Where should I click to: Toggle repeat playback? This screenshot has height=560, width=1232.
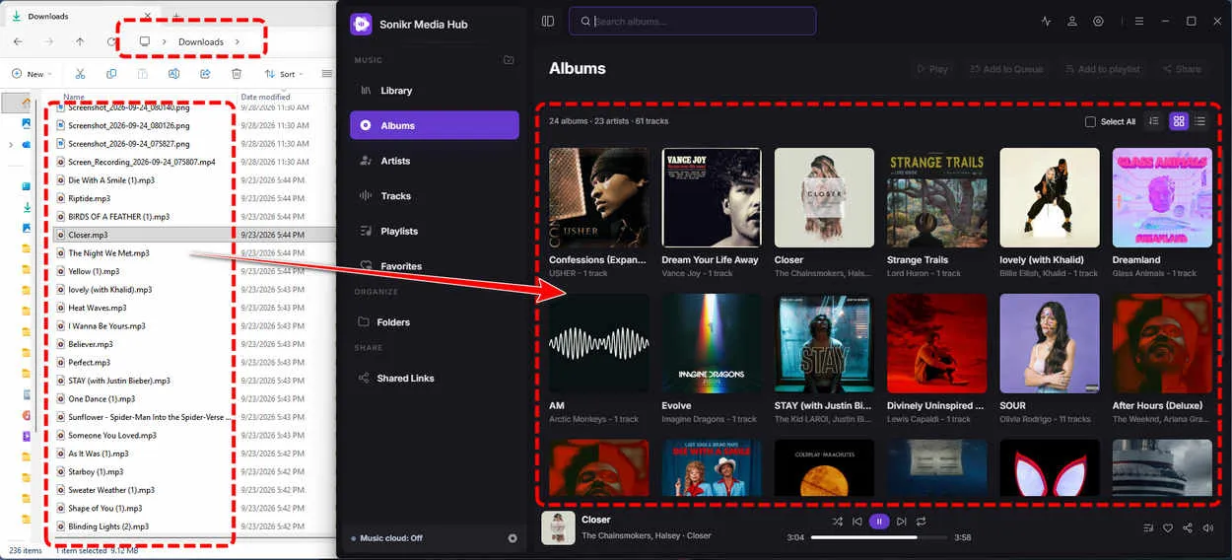[x=922, y=521]
